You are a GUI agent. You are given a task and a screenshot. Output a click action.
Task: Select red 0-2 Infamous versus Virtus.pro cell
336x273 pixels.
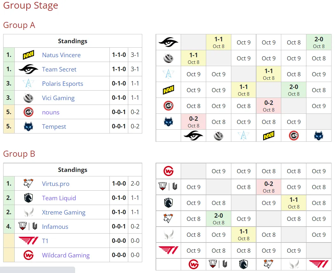pos(269,187)
